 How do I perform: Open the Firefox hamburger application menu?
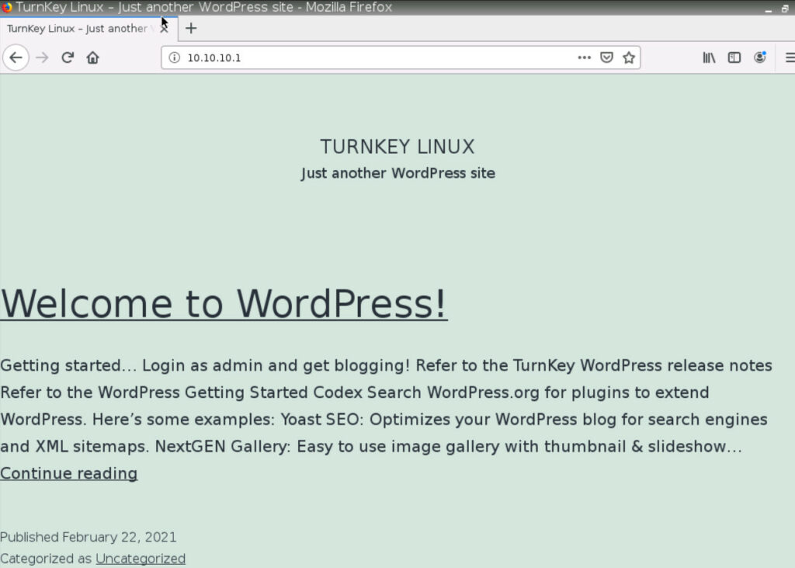click(x=789, y=57)
